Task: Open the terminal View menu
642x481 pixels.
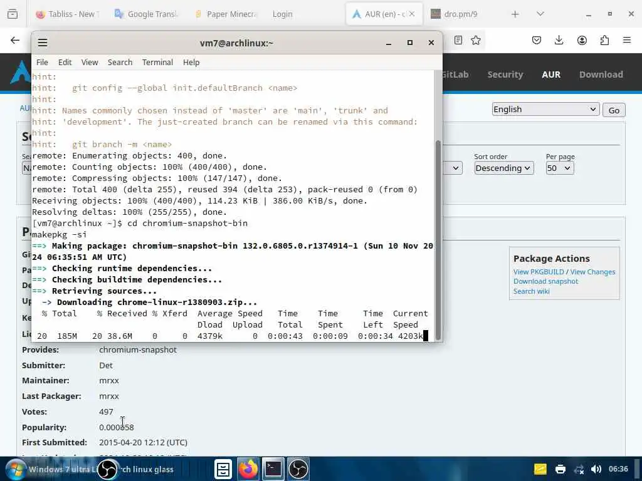Action: (90, 62)
